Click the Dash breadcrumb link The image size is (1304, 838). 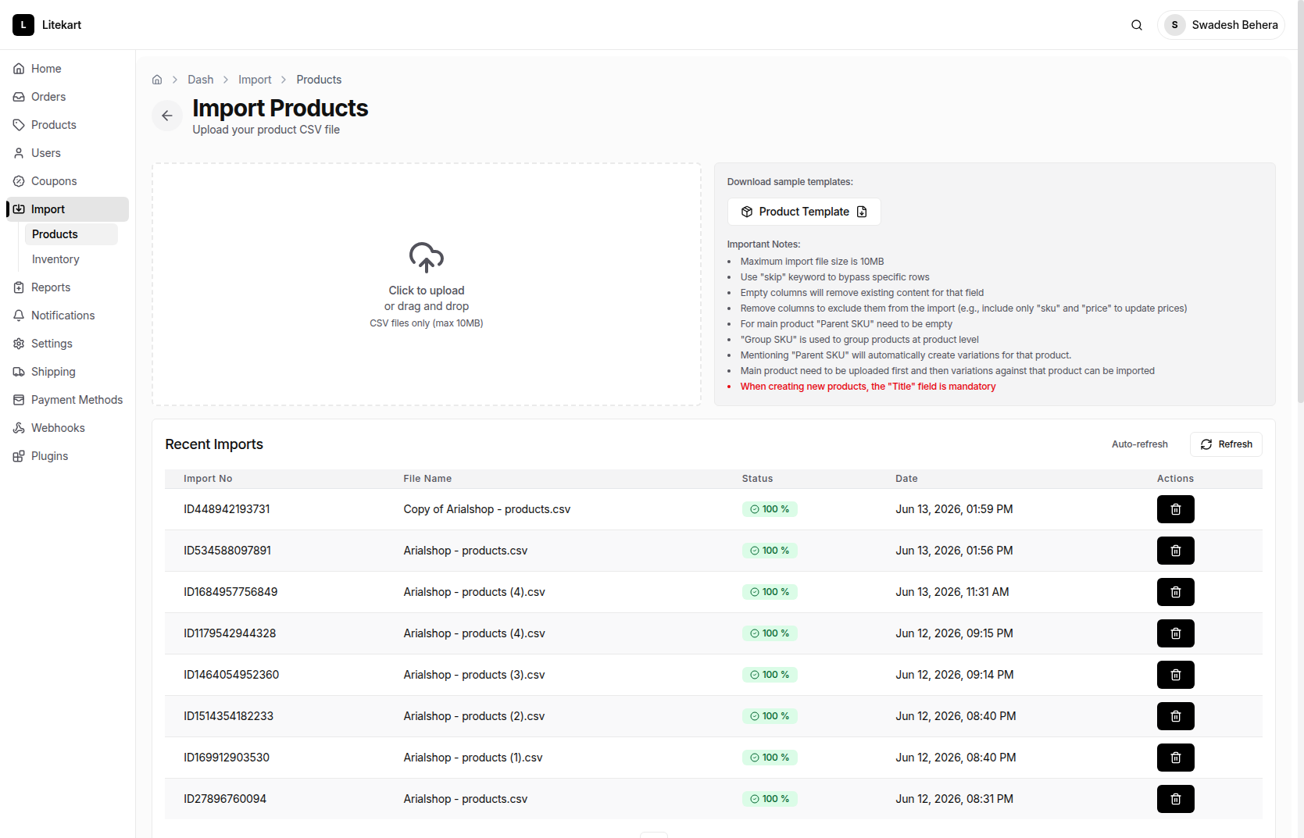click(x=200, y=80)
